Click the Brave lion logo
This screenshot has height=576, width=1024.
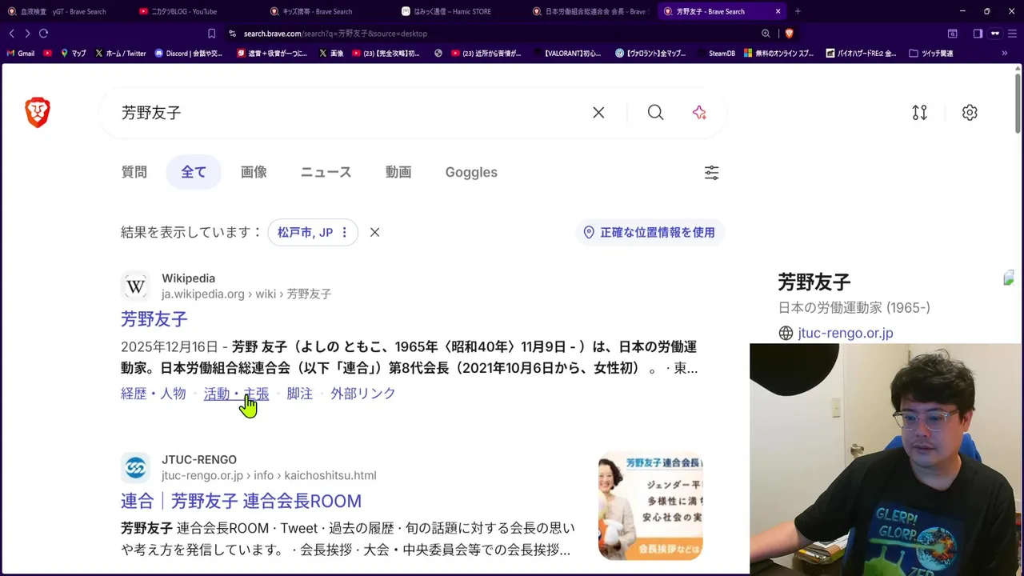(x=38, y=113)
